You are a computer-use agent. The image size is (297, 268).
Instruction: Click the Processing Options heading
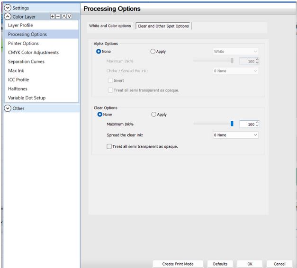[112, 9]
